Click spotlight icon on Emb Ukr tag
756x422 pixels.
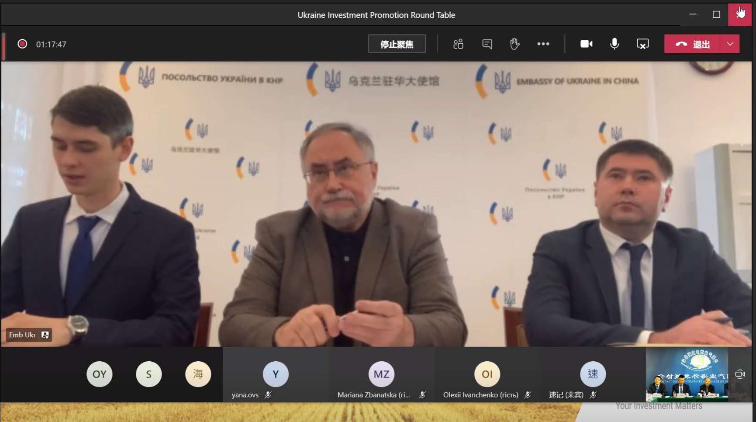click(x=45, y=335)
